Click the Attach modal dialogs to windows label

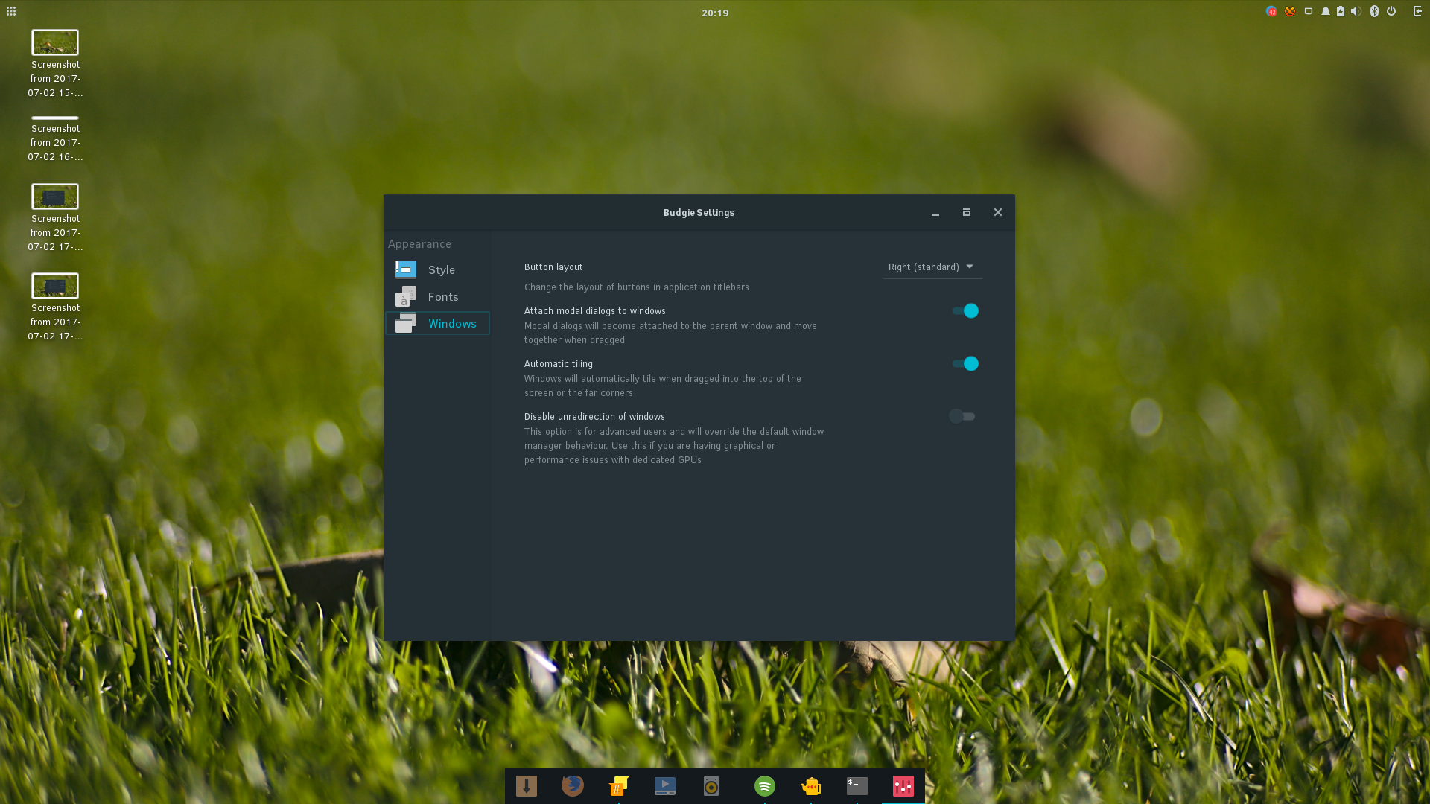[594, 310]
